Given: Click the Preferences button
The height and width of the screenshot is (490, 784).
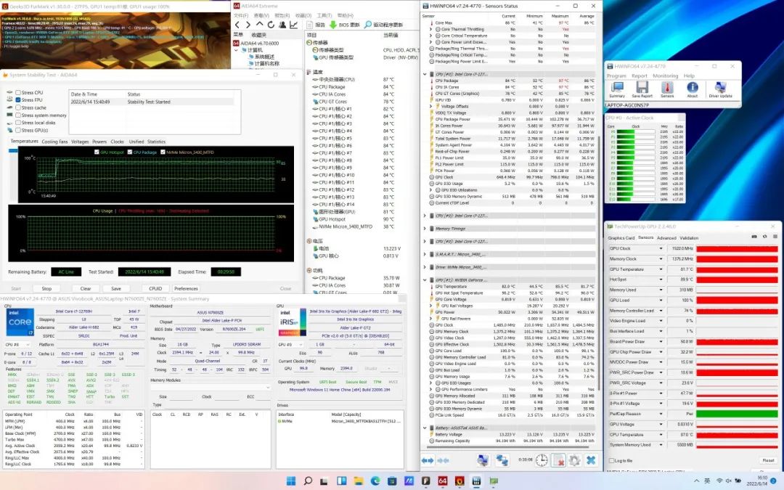Looking at the screenshot, I should (186, 288).
